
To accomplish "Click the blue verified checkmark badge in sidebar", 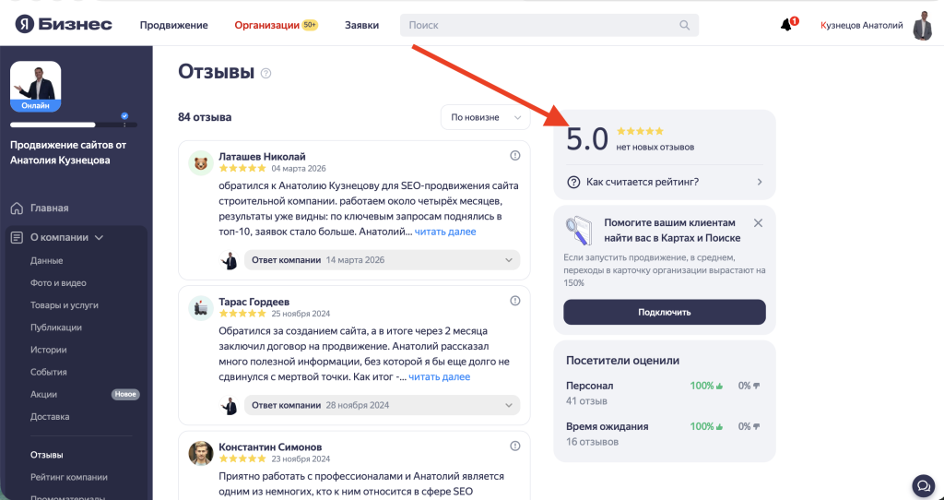I will coord(124,115).
